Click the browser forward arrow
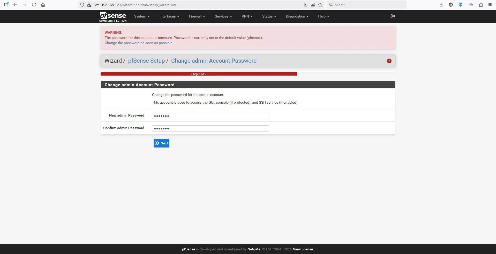496x254 pixels. (25, 5)
